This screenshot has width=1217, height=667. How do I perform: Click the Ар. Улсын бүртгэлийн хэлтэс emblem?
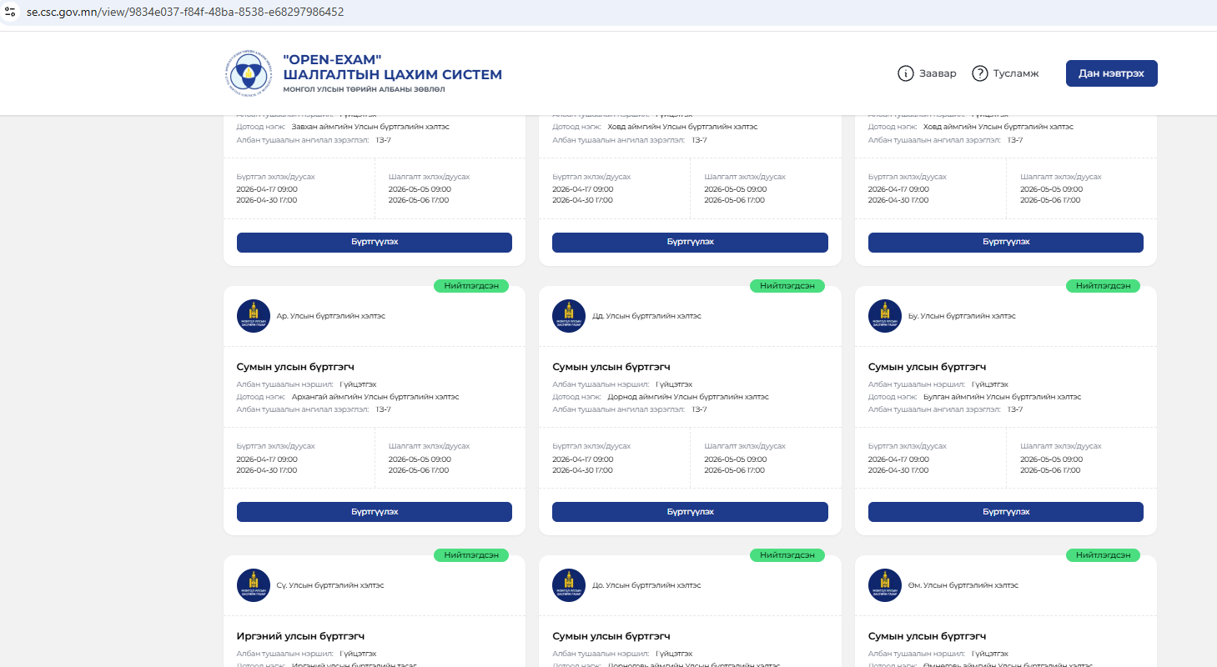(254, 316)
